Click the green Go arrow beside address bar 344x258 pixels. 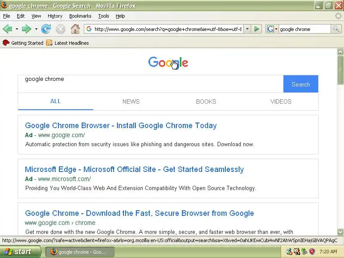click(x=256, y=29)
